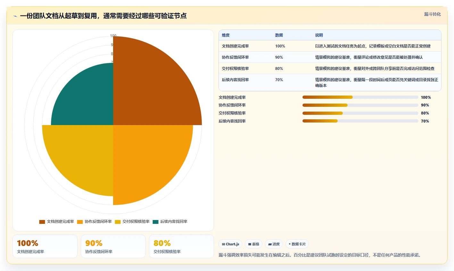
Task: Click the 协作反馈闭环率 90% progress bar
Action: tap(360, 105)
